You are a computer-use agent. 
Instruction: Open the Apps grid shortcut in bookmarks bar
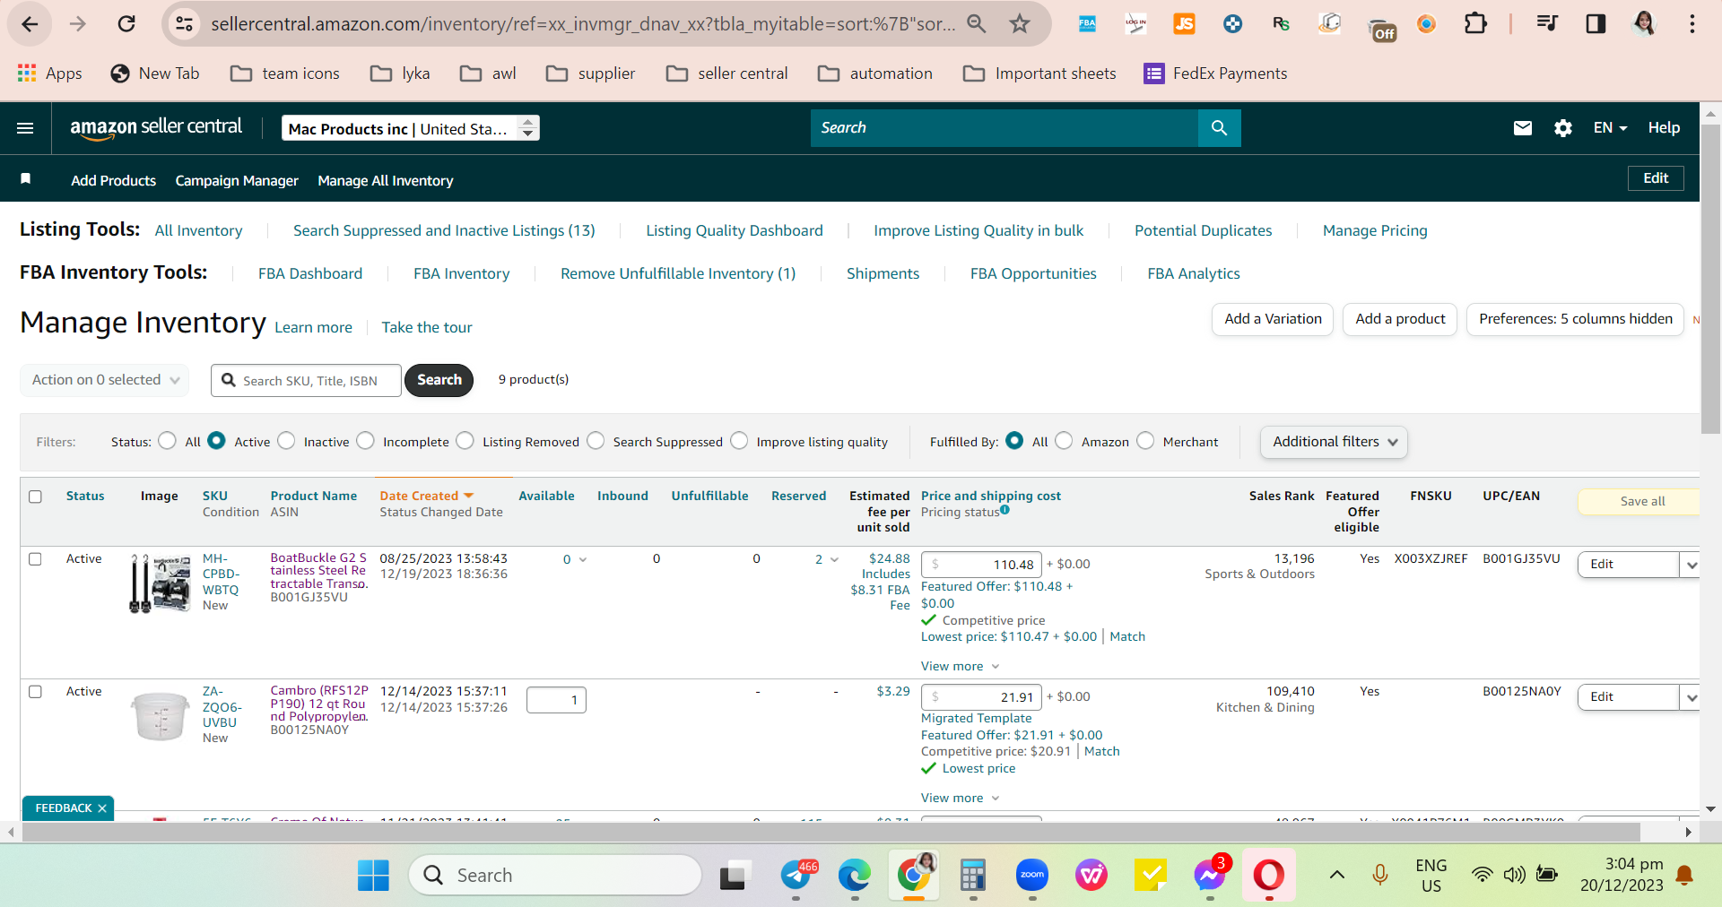pos(49,73)
